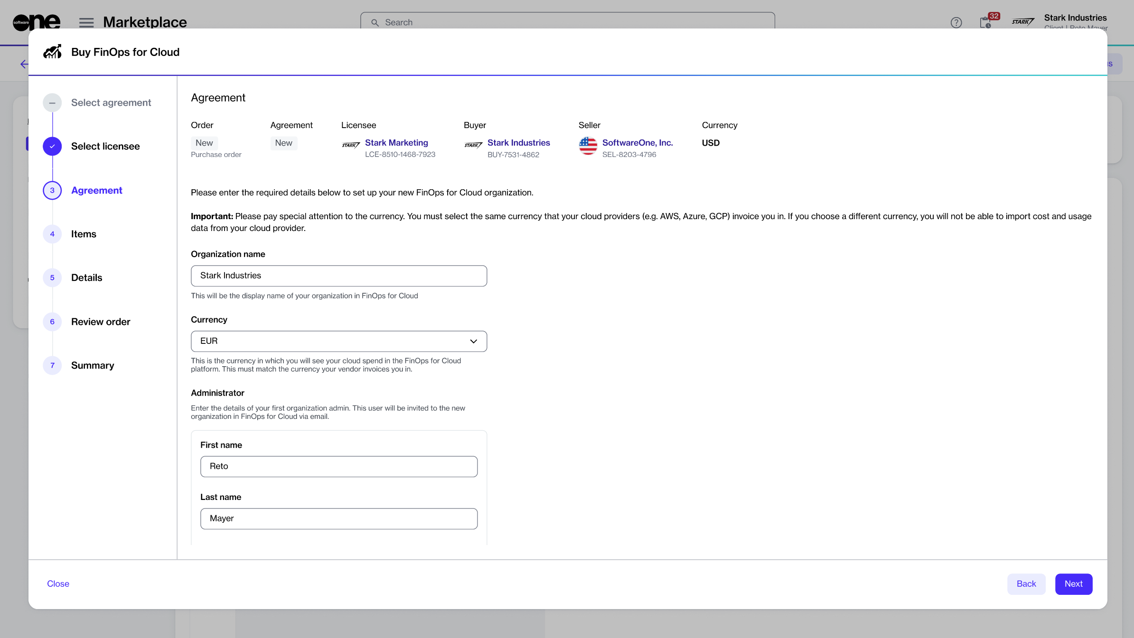Click Stark logo beside licensee Stark Marketing
The height and width of the screenshot is (638, 1134).
pos(351,145)
